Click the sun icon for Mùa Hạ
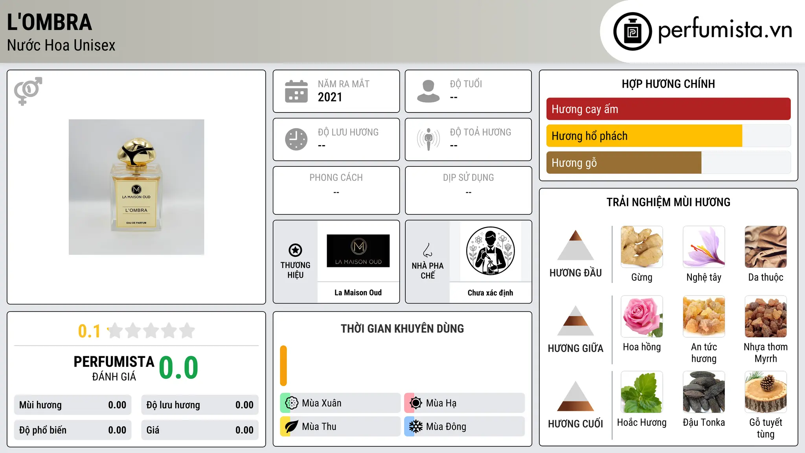 point(415,403)
